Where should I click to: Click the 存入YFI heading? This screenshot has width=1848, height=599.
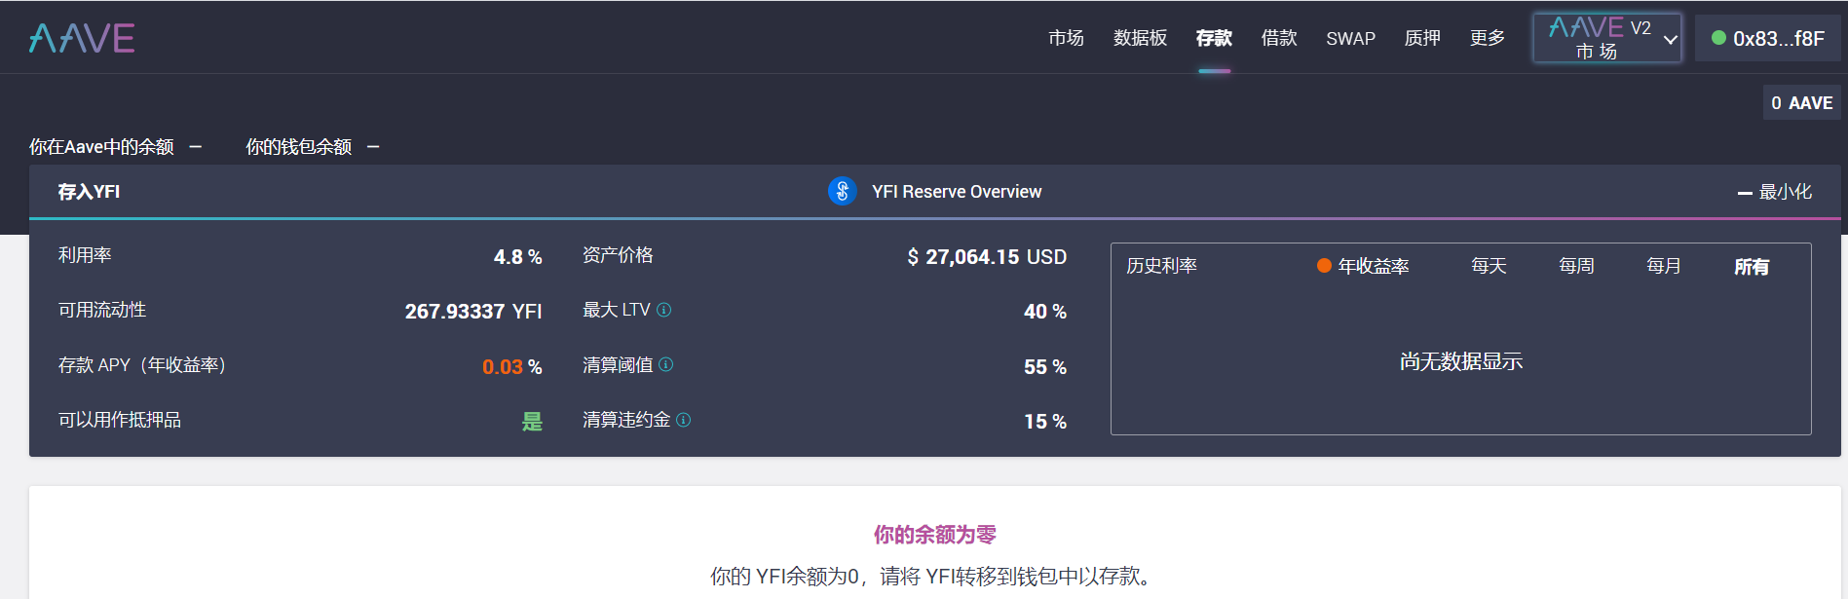89,192
